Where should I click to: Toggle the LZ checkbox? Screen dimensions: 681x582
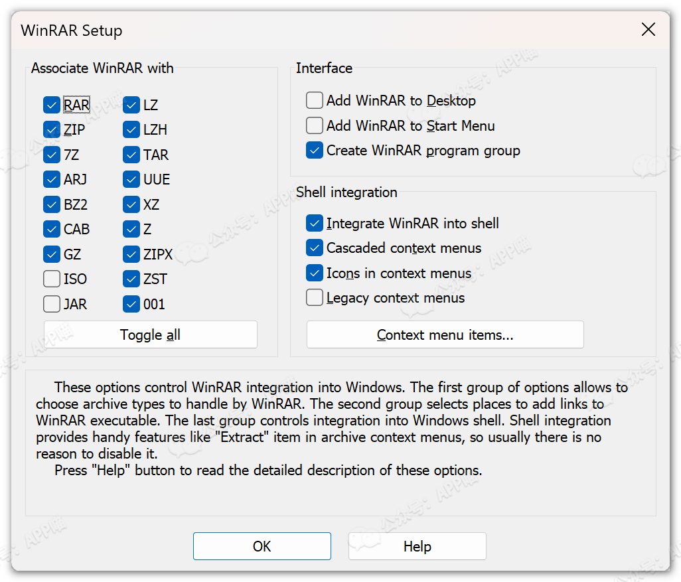131,105
